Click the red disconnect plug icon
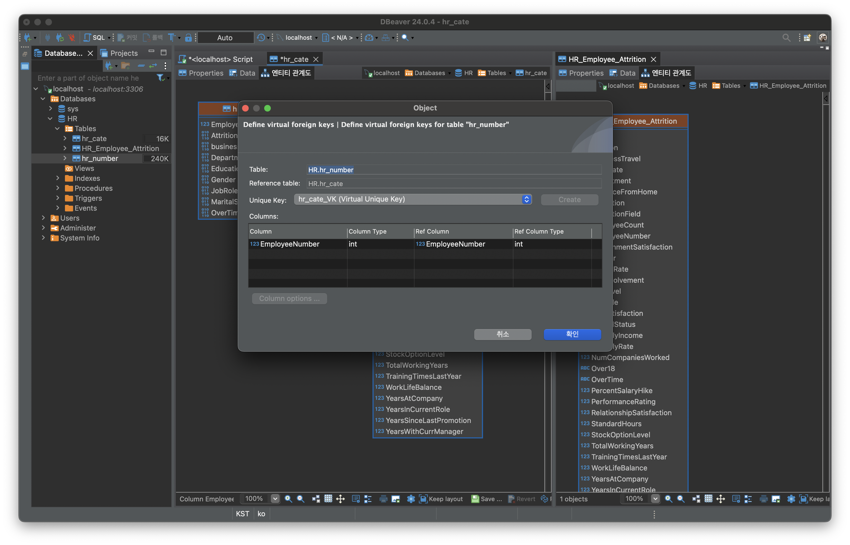The height and width of the screenshot is (545, 850). pos(72,38)
